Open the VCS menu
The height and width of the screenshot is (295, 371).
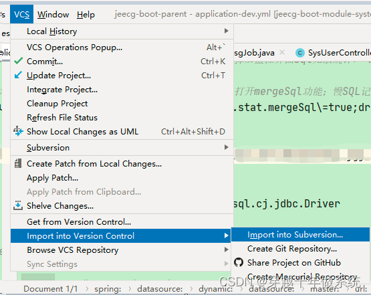click(x=21, y=15)
